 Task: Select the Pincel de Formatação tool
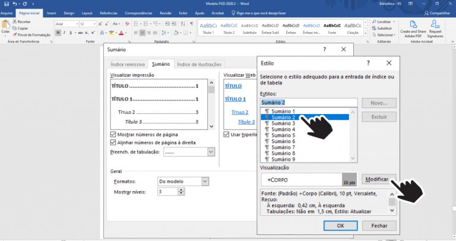[31, 34]
